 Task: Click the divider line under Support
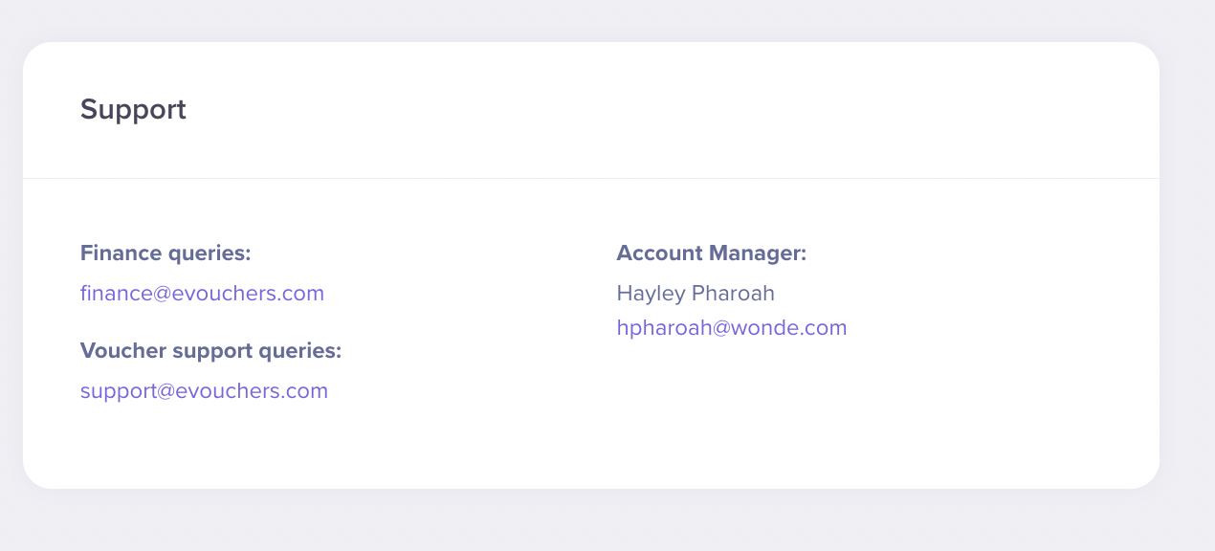tap(591, 178)
